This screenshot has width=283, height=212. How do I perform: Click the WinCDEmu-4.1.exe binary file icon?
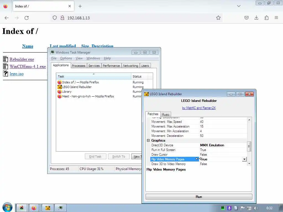click(x=6, y=66)
